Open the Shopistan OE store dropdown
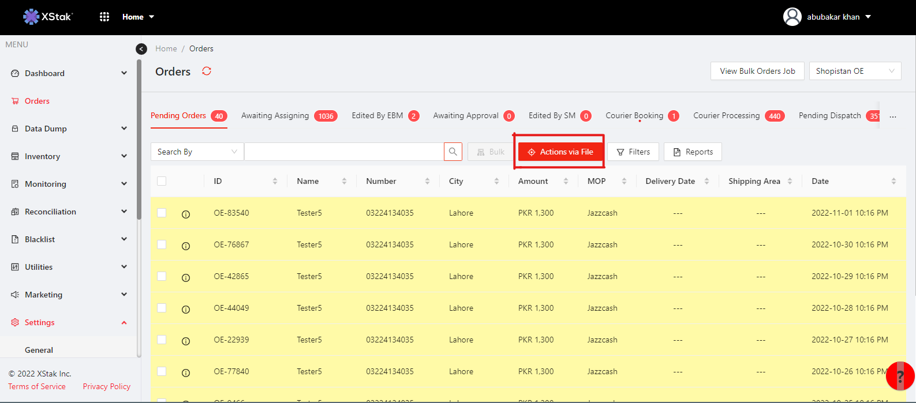The height and width of the screenshot is (403, 916). point(855,71)
